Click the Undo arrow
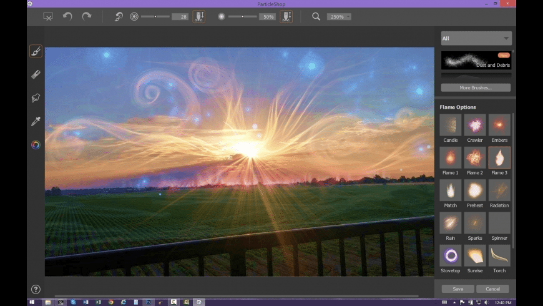The height and width of the screenshot is (306, 543). click(67, 16)
